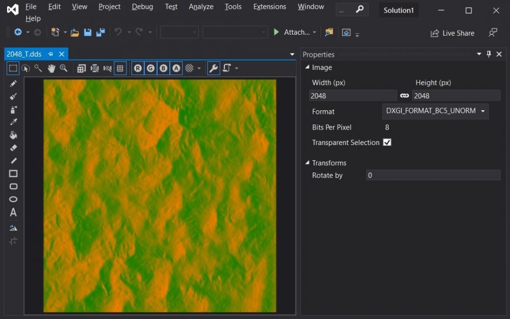Switch to the 2048_T.dds tab
510x319 pixels.
tap(24, 54)
